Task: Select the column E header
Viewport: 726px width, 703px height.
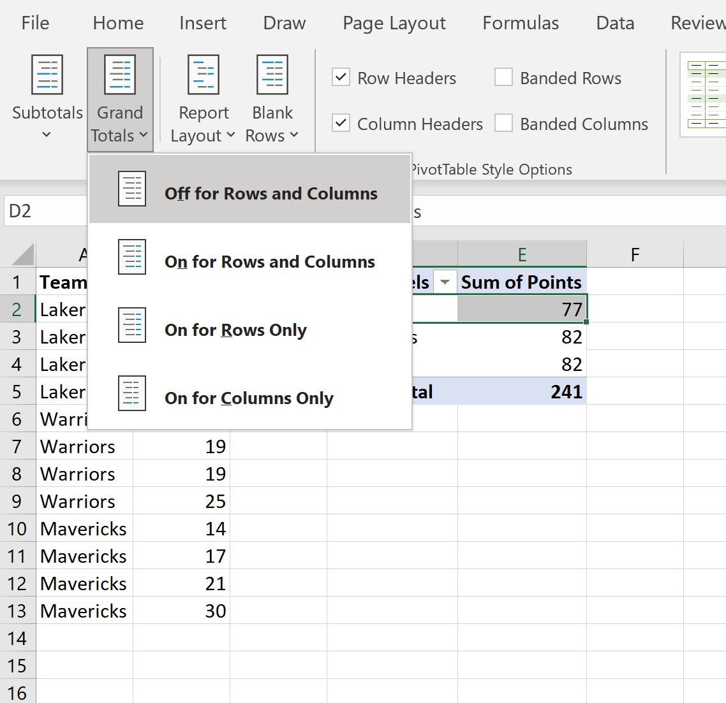Action: (x=522, y=255)
